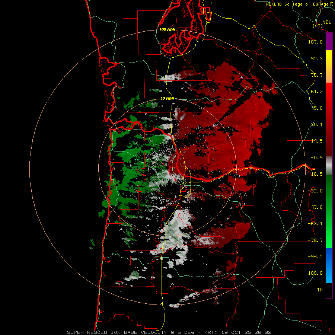Click the -16.5 legend value

tap(315, 174)
